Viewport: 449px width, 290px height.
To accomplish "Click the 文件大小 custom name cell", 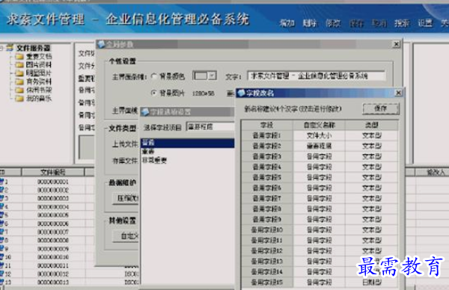I will pos(319,135).
